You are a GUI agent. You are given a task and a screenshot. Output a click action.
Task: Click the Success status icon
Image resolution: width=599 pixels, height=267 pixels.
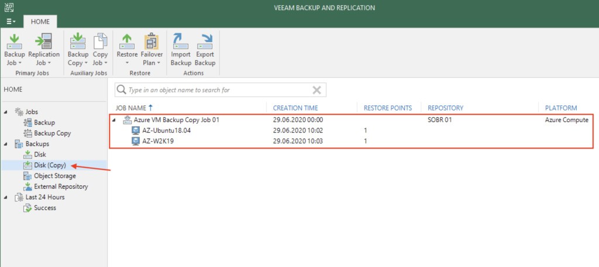pos(27,208)
